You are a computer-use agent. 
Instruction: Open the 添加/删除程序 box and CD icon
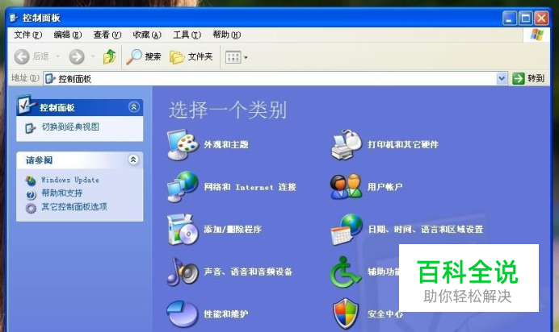pyautogui.click(x=183, y=230)
